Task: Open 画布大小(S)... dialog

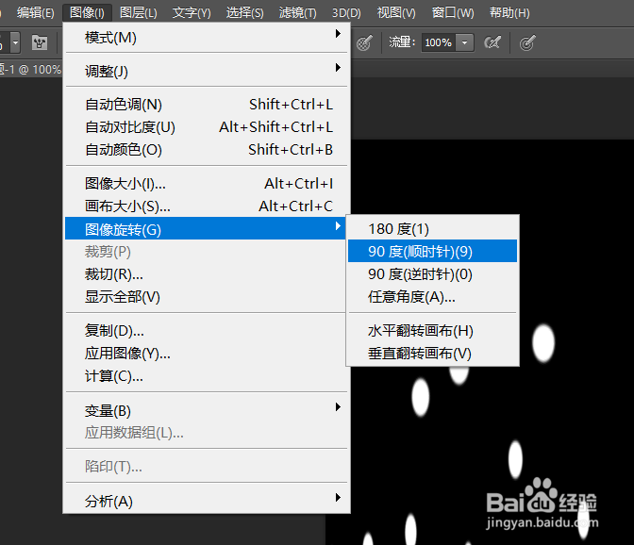Action: (x=207, y=206)
